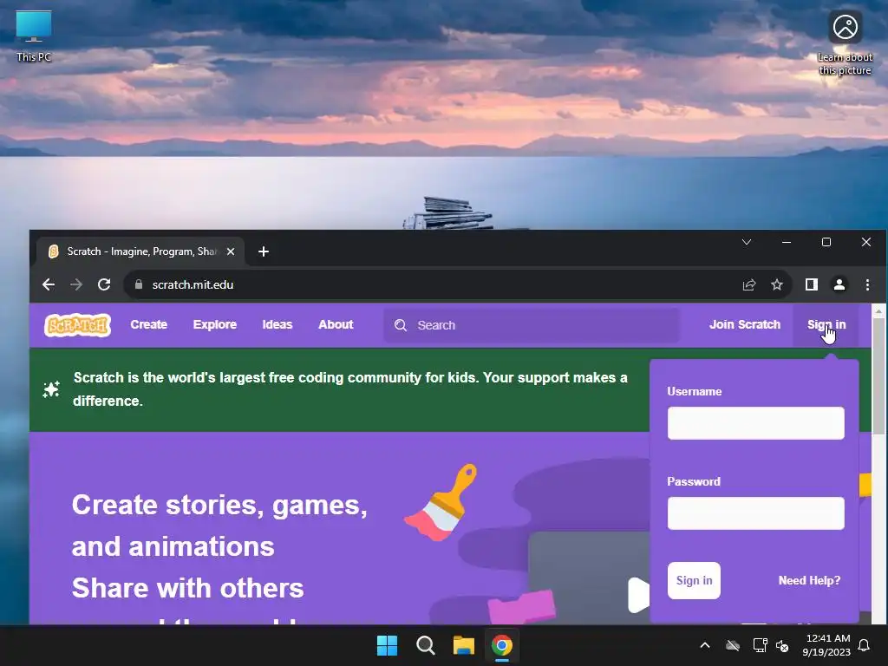
Task: Go back with the browser back arrow
Action: 49,284
